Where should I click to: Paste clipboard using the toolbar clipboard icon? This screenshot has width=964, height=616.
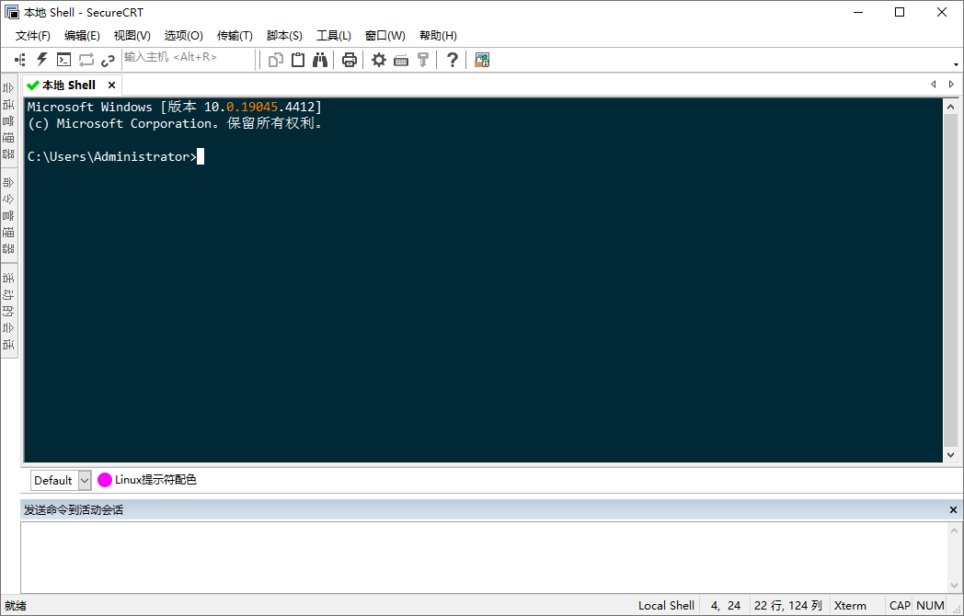click(x=298, y=60)
